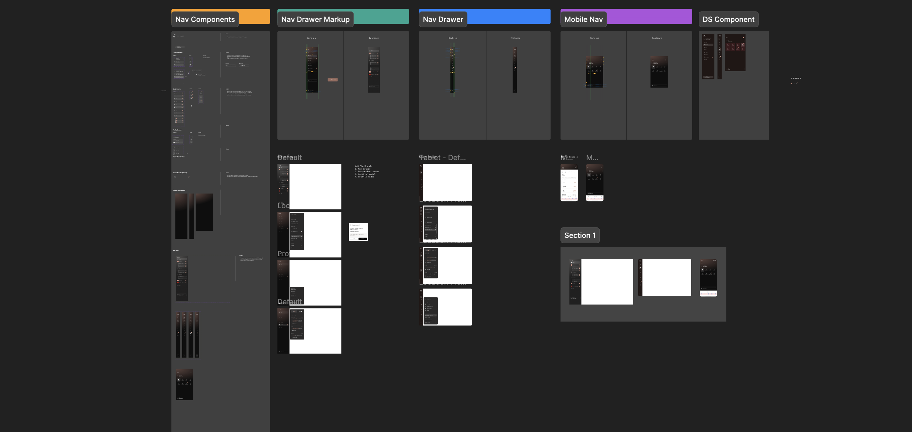Select the tablet frame inside Section 1
This screenshot has height=432, width=912.
(x=664, y=277)
